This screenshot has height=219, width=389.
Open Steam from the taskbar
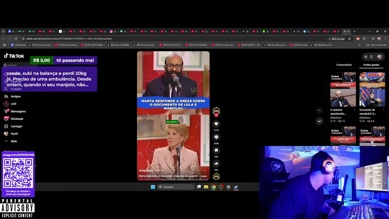(x=236, y=187)
